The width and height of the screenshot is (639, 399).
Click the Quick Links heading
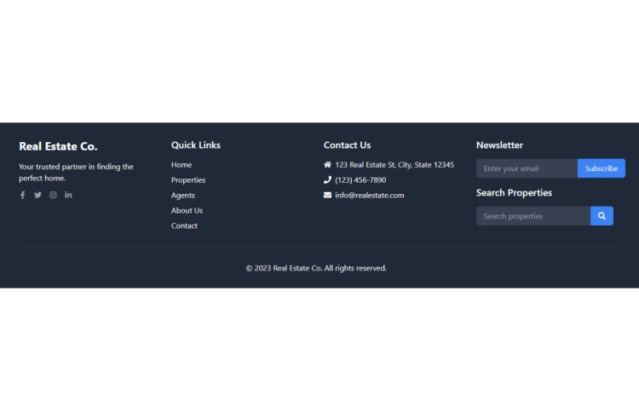click(x=196, y=145)
